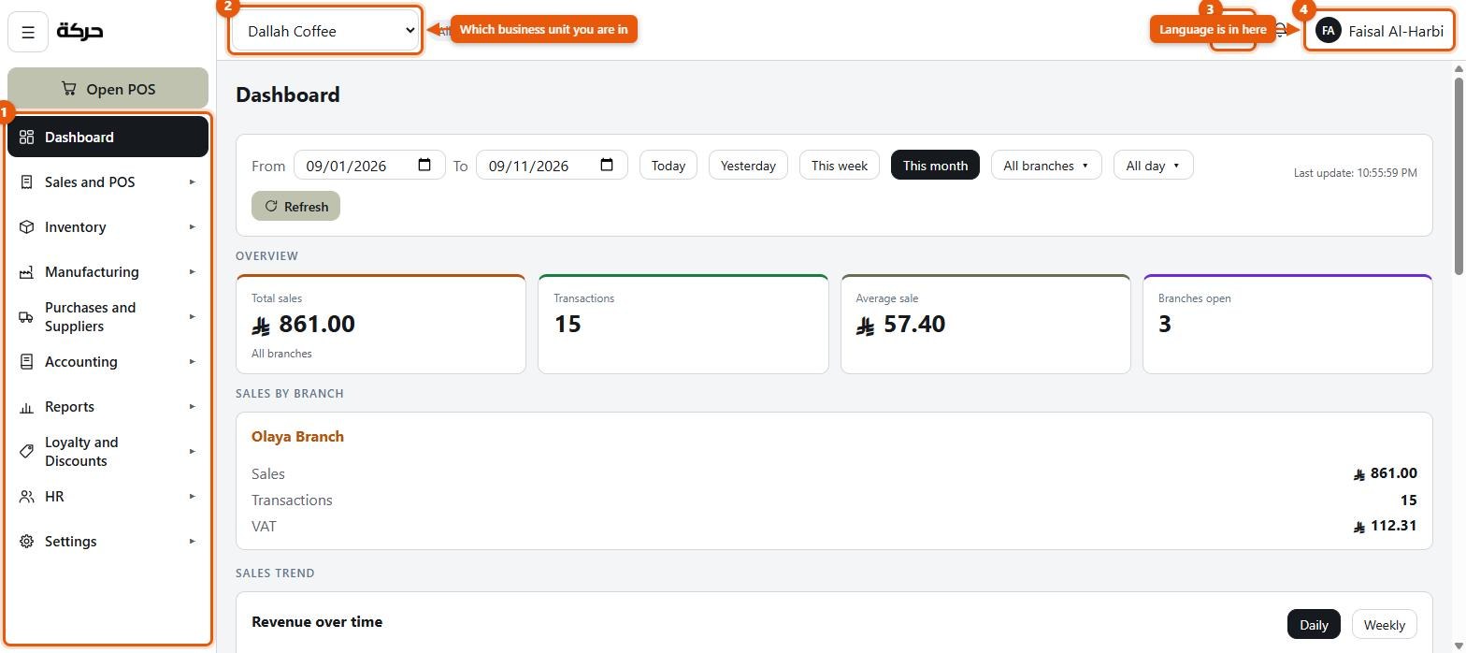Open the All branches dropdown
The height and width of the screenshot is (653, 1466).
[x=1046, y=166]
